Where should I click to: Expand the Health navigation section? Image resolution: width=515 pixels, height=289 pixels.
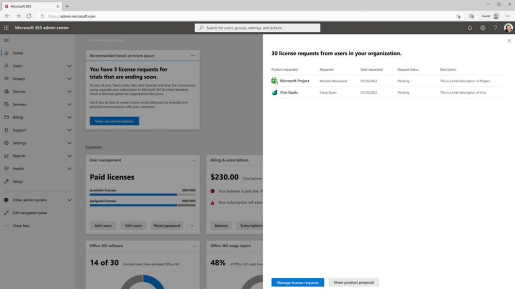pyautogui.click(x=69, y=168)
